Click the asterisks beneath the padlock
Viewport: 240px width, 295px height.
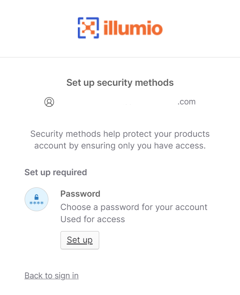pyautogui.click(x=37, y=203)
